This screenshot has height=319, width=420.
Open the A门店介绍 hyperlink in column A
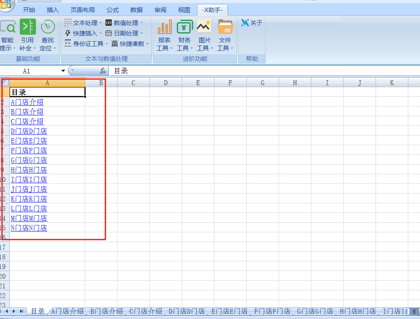27,102
